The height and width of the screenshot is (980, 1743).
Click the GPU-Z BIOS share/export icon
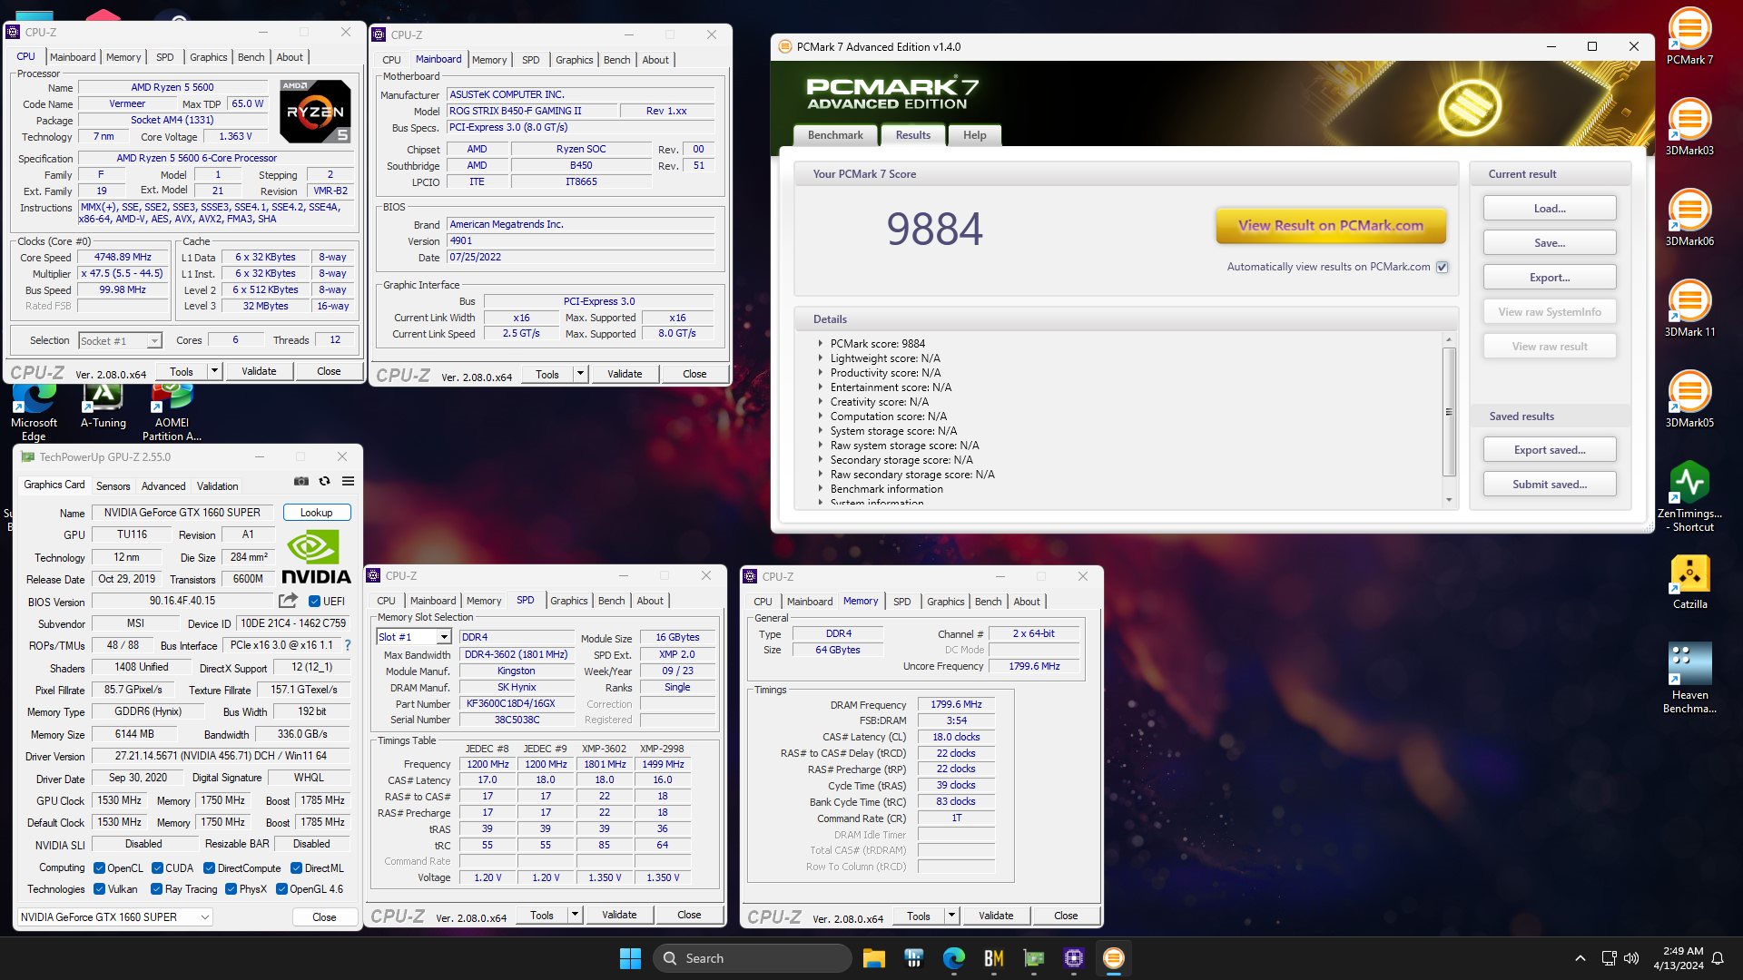coord(288,601)
